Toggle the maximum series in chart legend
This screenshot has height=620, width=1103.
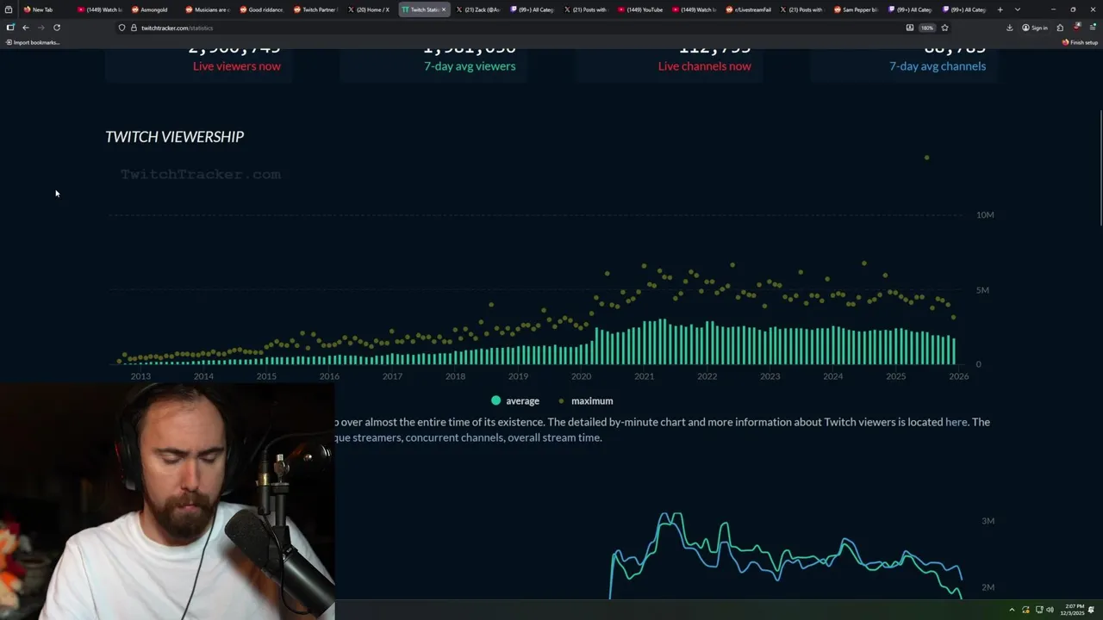coord(586,400)
